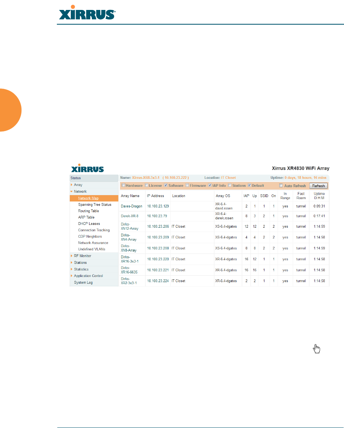Viewport: 344px width, 428px height.
Task: Click the Daves-Dragon array link
Action: tap(131, 206)
